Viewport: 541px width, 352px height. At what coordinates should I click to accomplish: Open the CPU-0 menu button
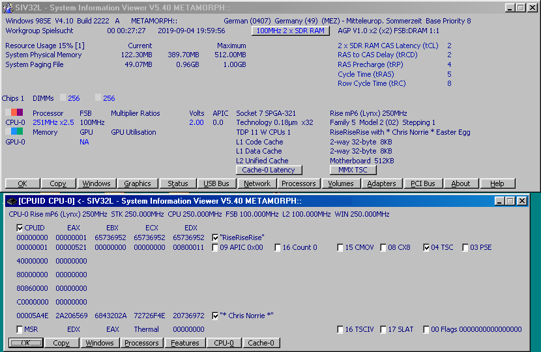pos(224,343)
